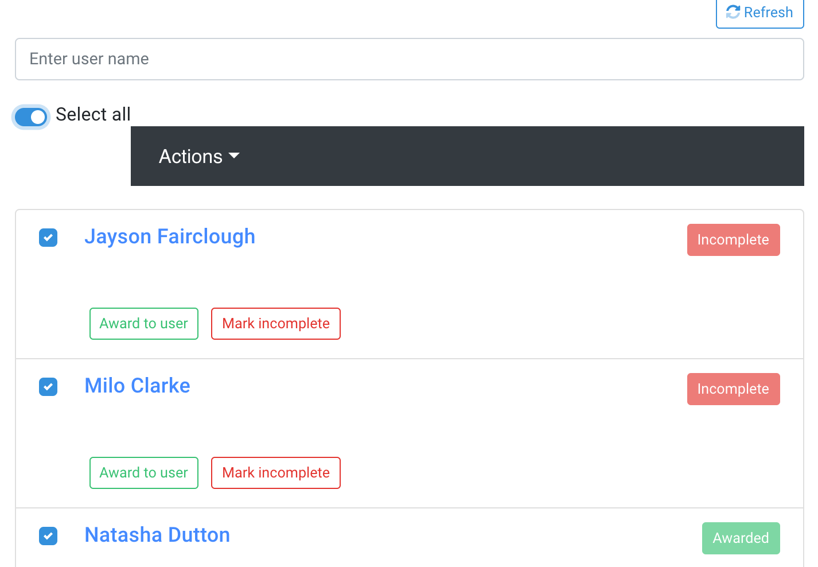Click the Refresh button
Viewport: 818px width, 567px height.
point(760,13)
